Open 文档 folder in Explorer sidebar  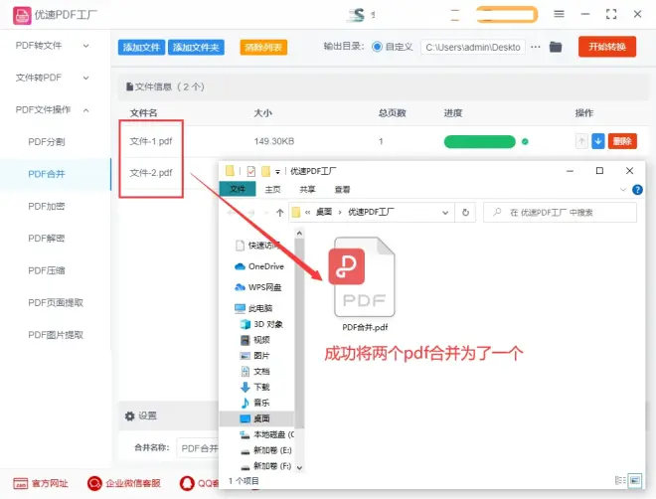coord(255,371)
